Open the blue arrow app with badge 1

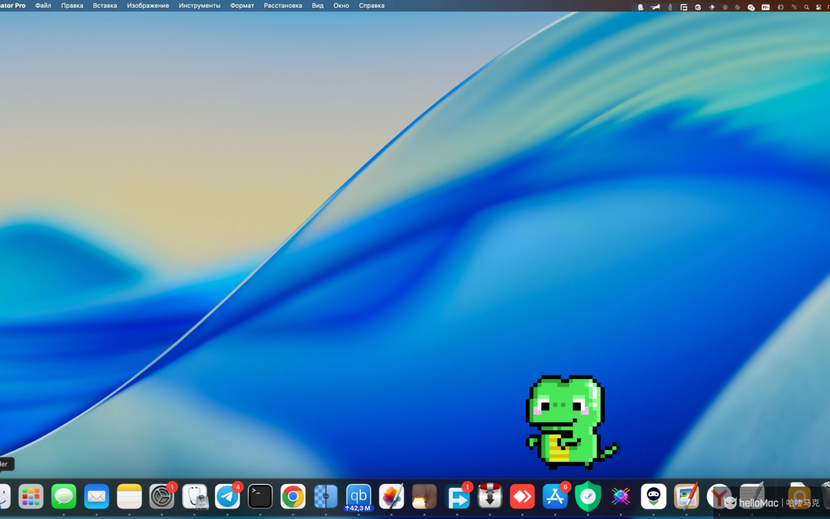pos(457,497)
